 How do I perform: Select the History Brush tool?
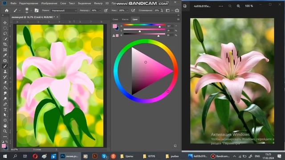tap(5, 77)
